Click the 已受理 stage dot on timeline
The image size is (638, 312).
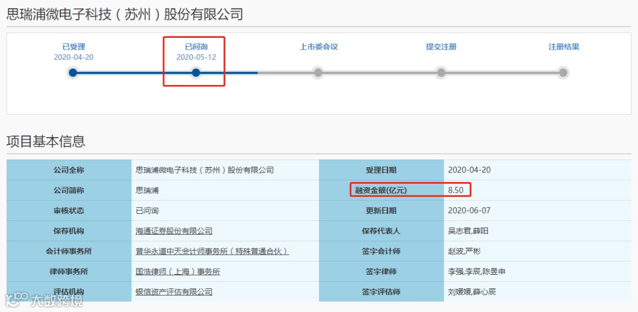click(x=73, y=73)
